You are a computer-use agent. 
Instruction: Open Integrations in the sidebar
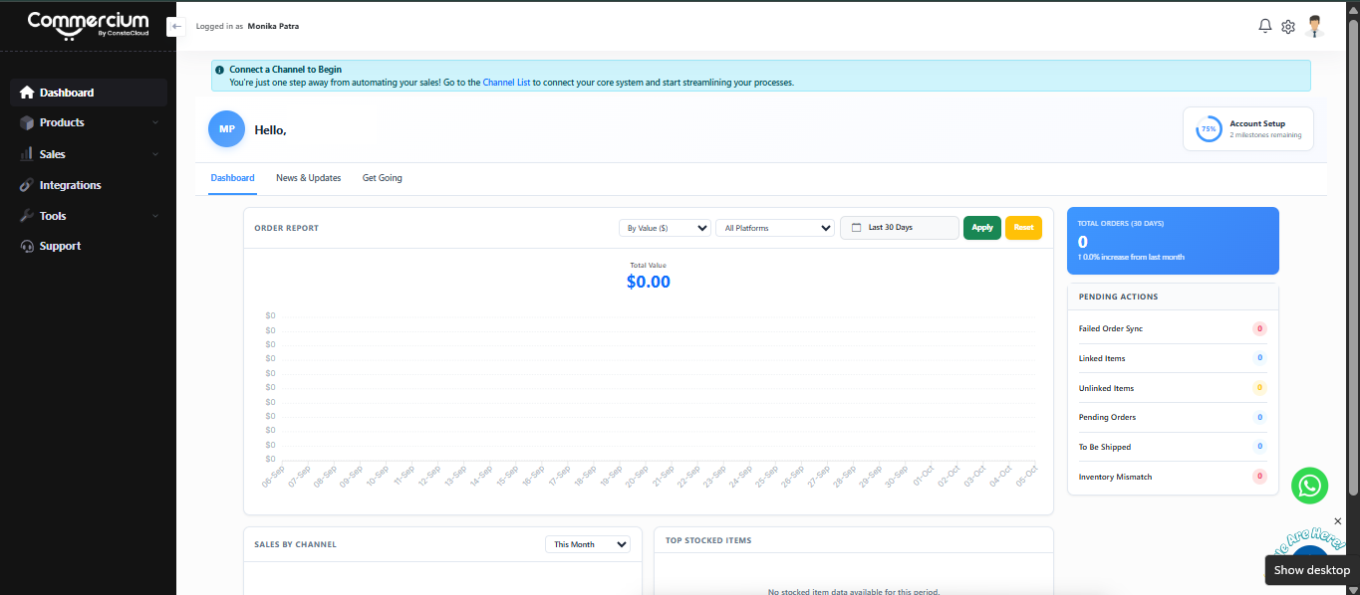pos(89,185)
